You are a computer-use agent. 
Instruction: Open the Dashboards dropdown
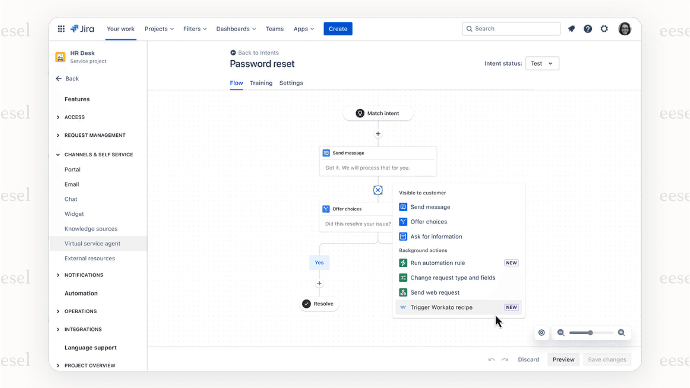236,29
